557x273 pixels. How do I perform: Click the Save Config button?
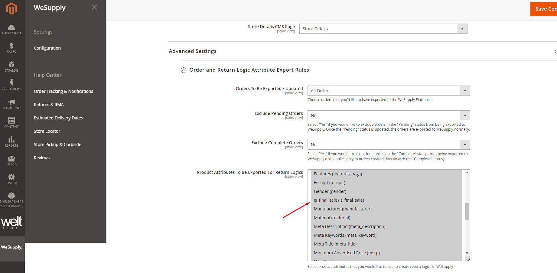(544, 9)
